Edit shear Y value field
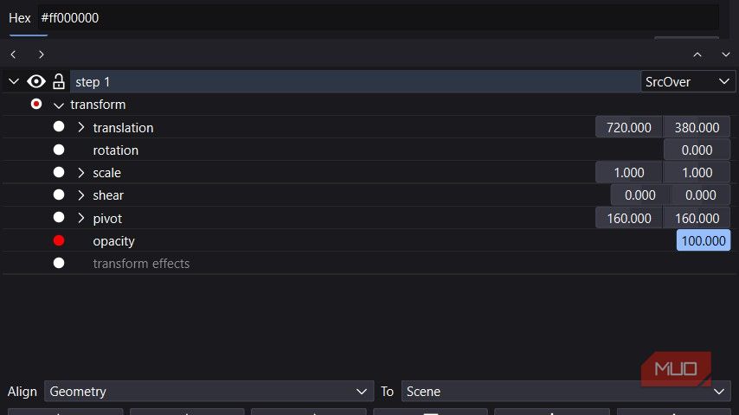739x415 pixels. [700, 195]
